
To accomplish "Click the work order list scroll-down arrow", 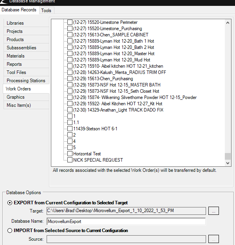I will tap(228, 163).
